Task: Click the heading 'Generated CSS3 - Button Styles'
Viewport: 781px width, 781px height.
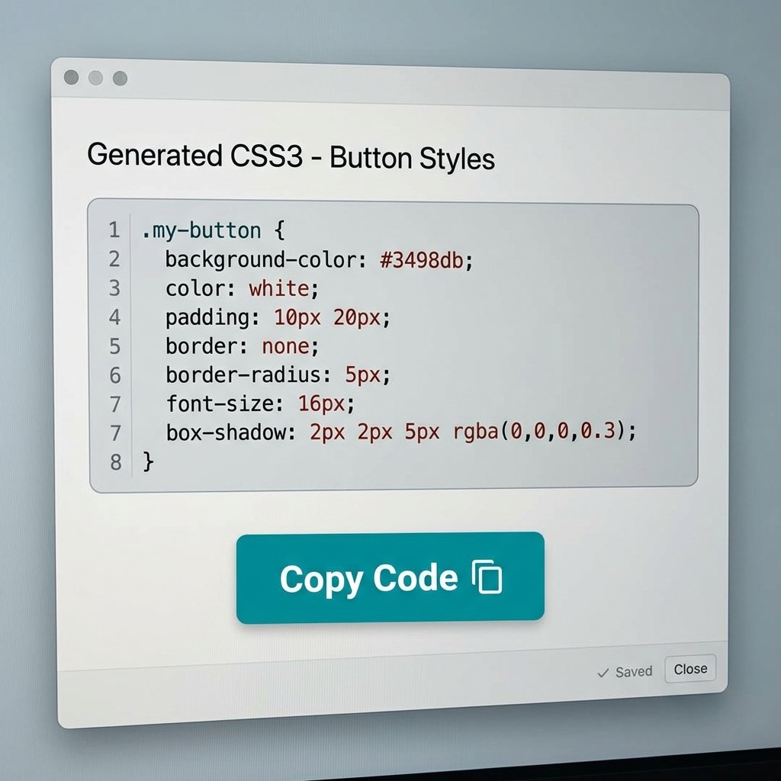Action: point(291,156)
